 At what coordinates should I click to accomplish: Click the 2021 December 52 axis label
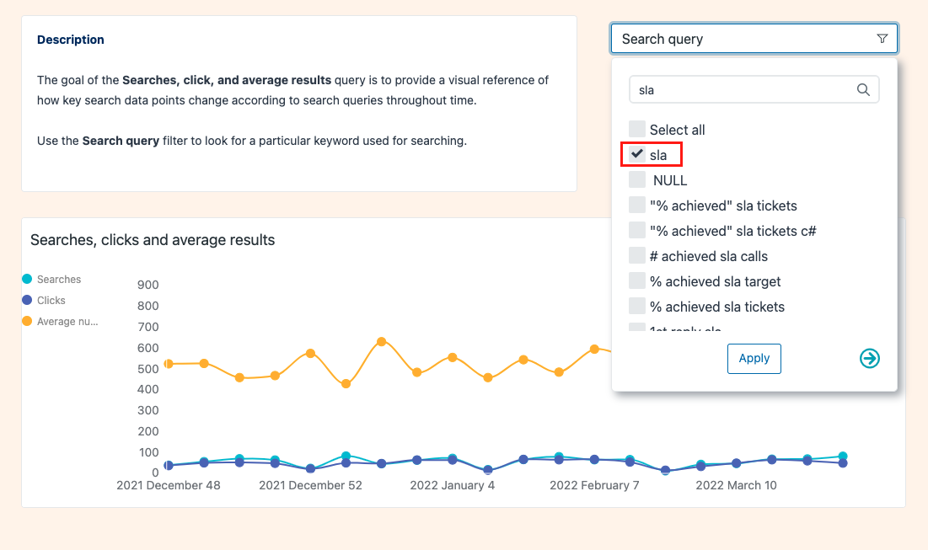310,486
